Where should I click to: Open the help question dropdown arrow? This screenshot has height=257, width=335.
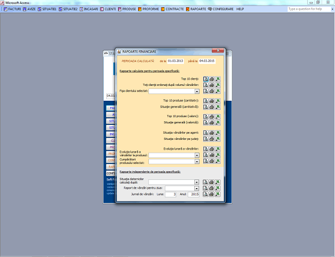coord(332,9)
